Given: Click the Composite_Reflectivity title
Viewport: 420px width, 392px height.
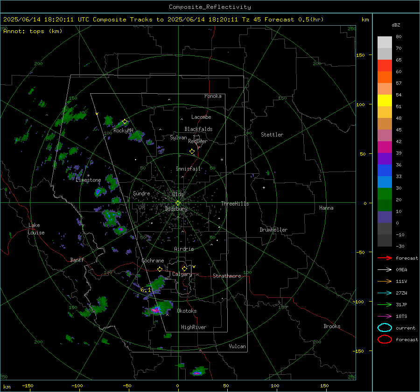Looking at the screenshot, I should click(x=210, y=7).
